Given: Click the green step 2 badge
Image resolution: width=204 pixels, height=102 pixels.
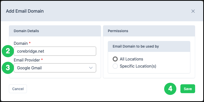Looking at the screenshot, I should pyautogui.click(x=8, y=51).
